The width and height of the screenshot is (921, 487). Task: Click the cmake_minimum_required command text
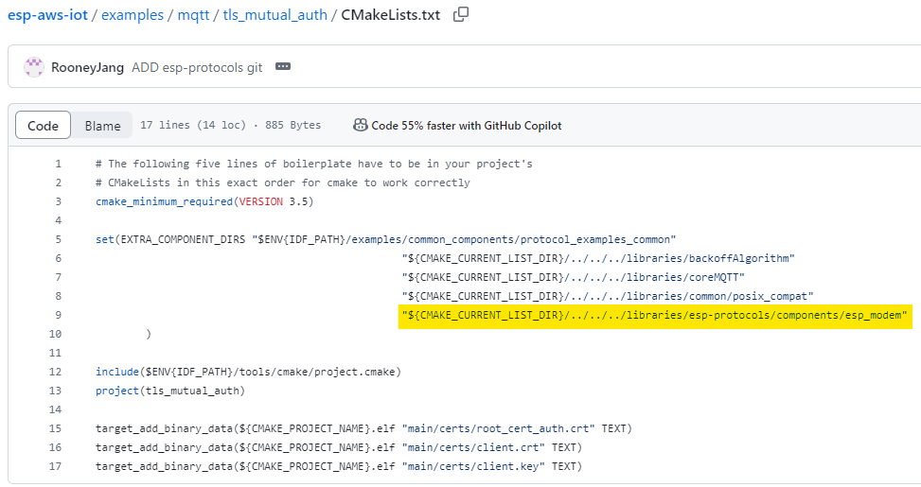tap(165, 201)
